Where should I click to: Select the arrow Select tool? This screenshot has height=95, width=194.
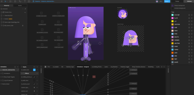click(x=5, y=1)
